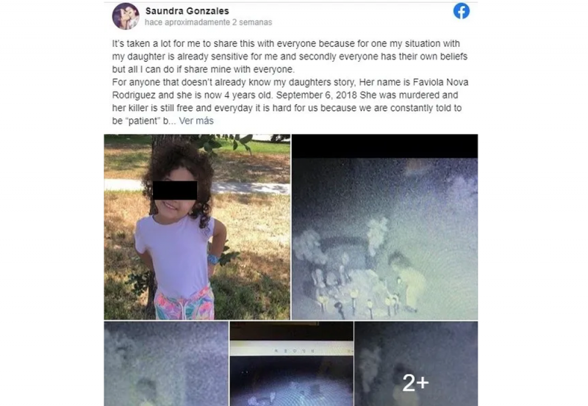Screen dimensions: 588x406
Task: Click the glowing figure in night-vision photo
Action: (x=409, y=283)
